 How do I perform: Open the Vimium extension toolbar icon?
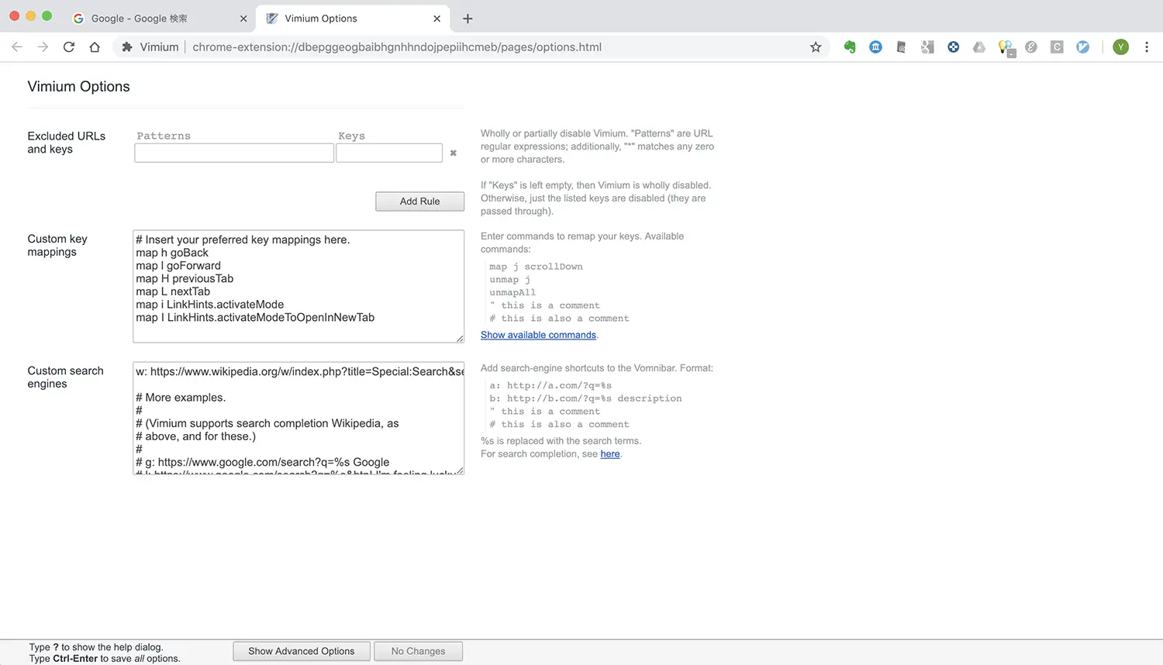point(1083,47)
